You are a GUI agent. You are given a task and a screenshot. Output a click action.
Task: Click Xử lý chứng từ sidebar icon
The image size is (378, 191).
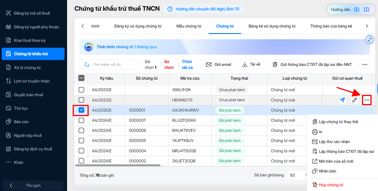click(8, 68)
